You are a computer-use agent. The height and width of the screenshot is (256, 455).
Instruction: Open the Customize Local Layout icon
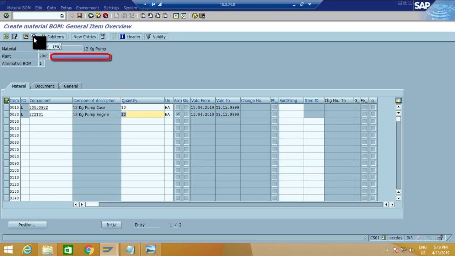(202, 16)
